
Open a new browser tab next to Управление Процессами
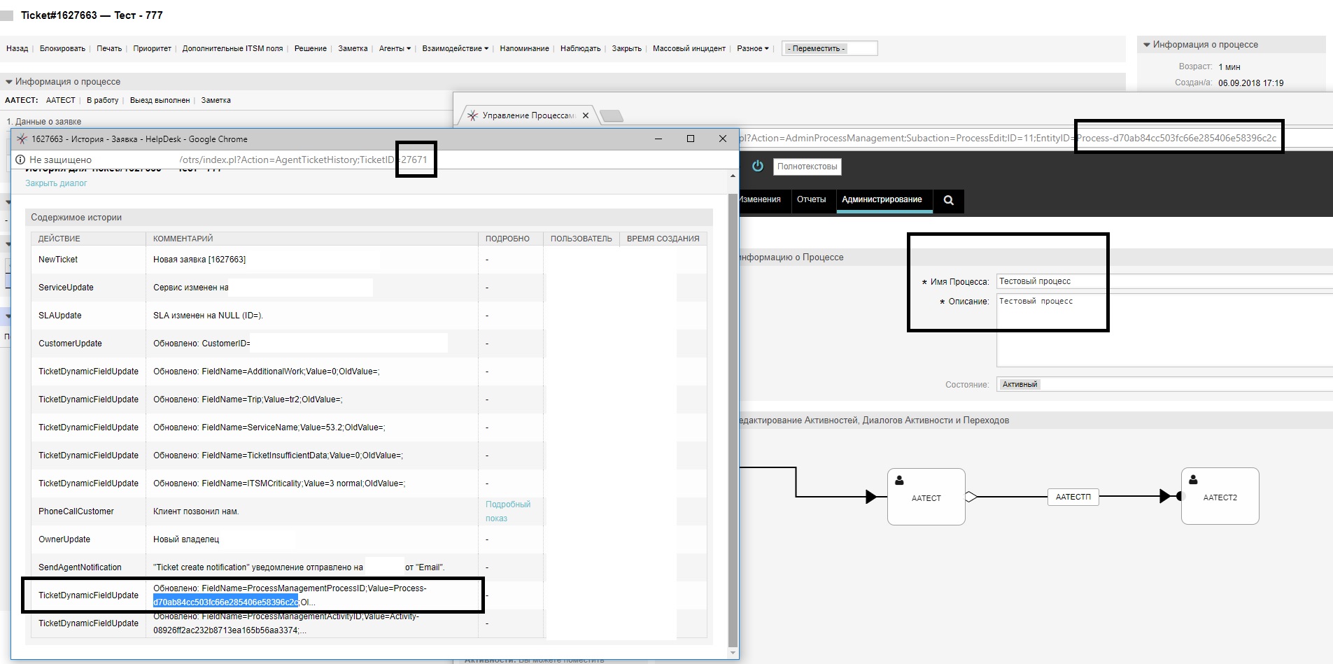point(612,115)
